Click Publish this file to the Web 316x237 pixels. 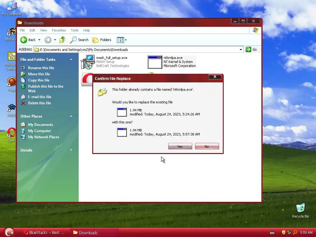pos(46,89)
